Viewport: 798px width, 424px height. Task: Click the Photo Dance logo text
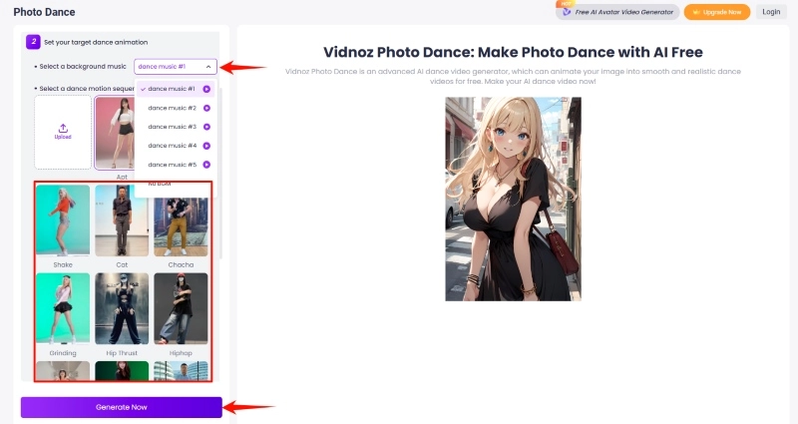pos(44,12)
